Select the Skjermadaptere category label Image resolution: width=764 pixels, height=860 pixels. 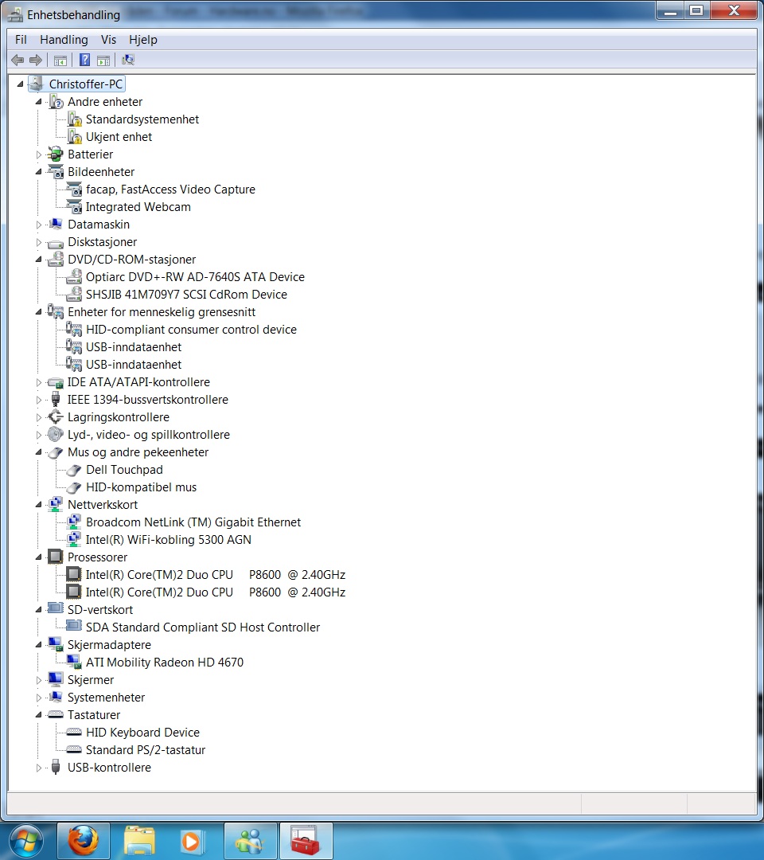[x=109, y=645]
